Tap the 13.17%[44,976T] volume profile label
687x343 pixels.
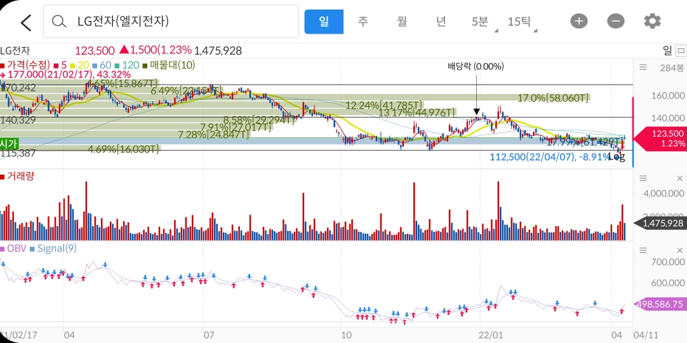click(417, 113)
